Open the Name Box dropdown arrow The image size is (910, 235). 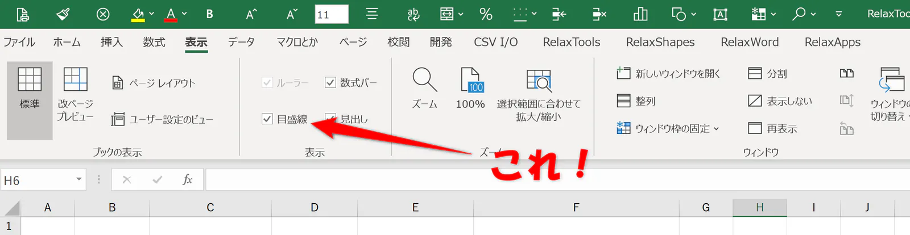(x=79, y=179)
